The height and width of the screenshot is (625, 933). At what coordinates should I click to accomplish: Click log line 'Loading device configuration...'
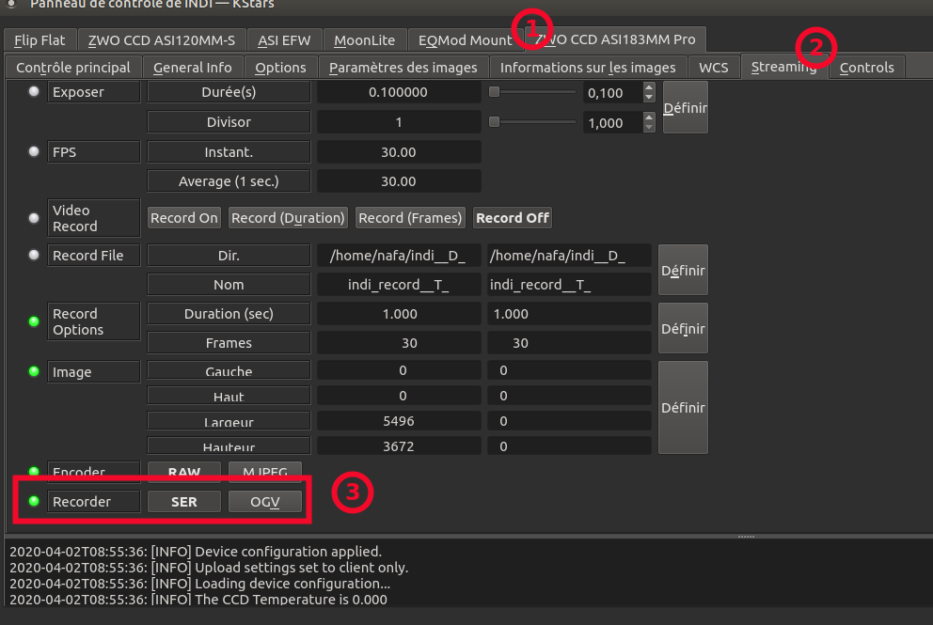pyautogui.click(x=200, y=584)
